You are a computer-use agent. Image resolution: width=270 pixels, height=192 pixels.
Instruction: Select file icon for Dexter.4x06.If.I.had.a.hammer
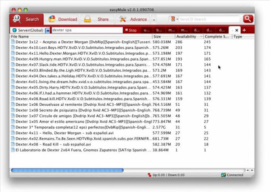(x=13, y=93)
